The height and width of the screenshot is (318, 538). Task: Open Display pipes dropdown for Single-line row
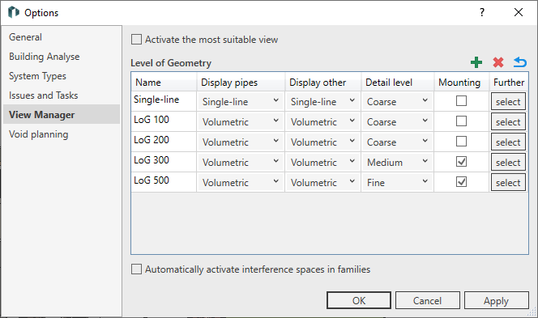coord(241,101)
